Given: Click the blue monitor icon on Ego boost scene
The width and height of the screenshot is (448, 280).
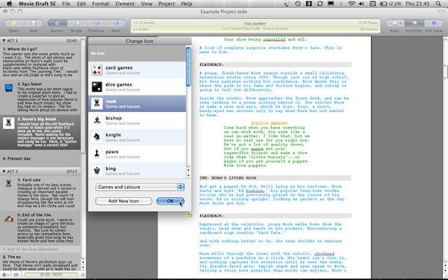Looking at the screenshot, I should (9, 87).
